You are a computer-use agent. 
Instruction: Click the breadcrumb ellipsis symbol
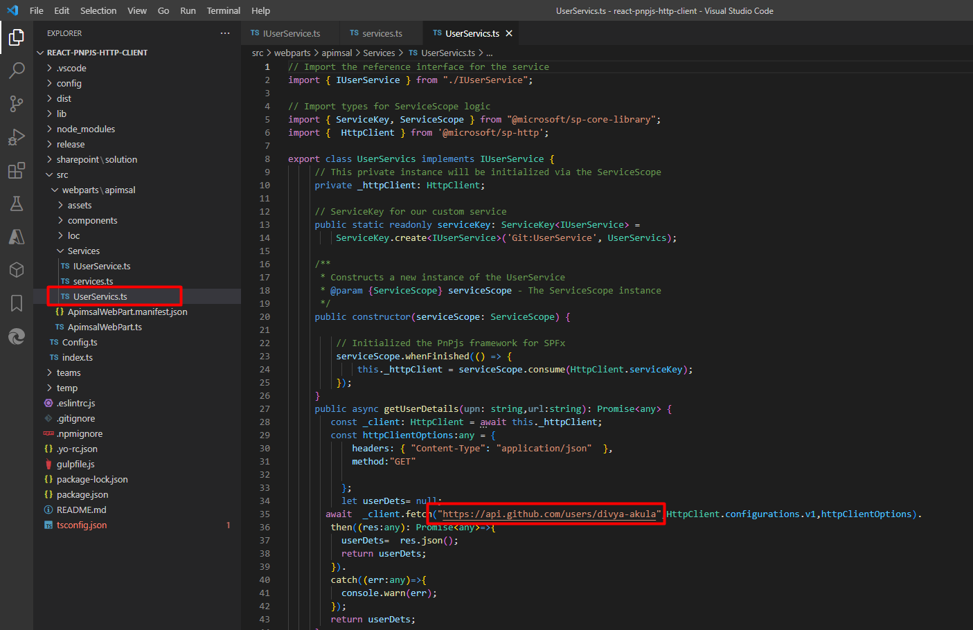490,53
